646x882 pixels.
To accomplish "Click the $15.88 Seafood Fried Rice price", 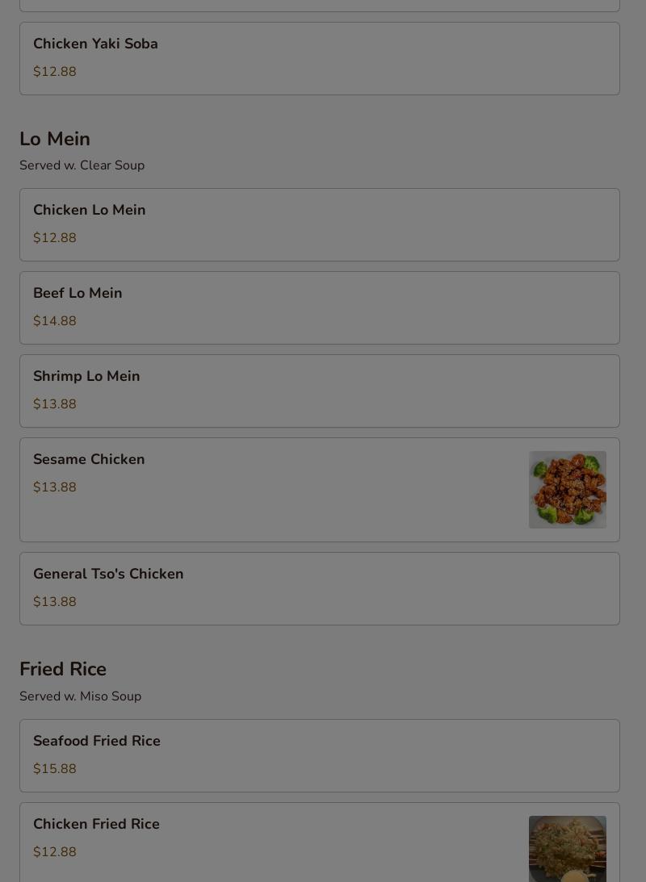I will (x=55, y=769).
